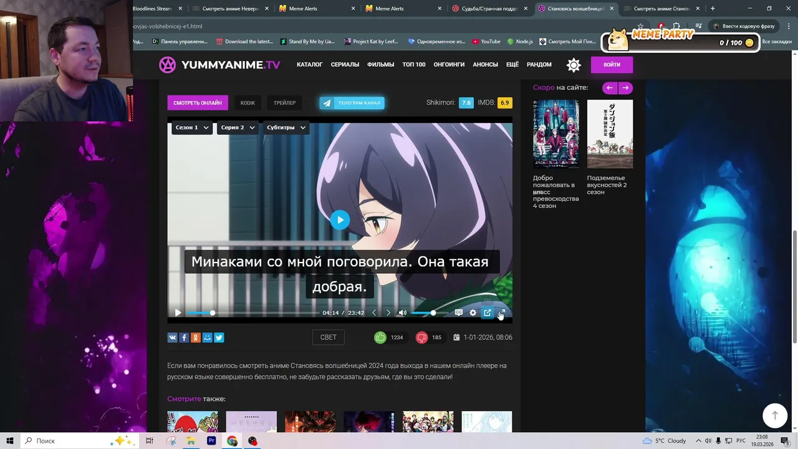This screenshot has width=798, height=449.
Task: Click next arrow in Скоро на сайте
Action: tap(625, 88)
